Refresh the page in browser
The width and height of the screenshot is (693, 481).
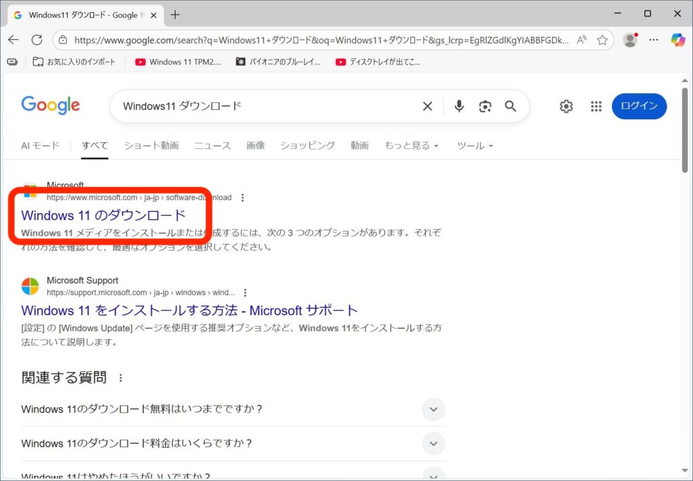coord(37,40)
